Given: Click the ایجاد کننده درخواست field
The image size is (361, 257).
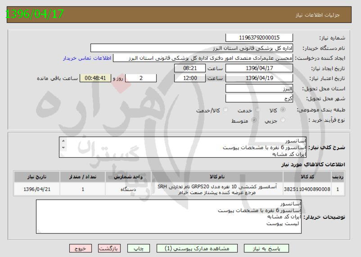Looking at the screenshot, I should [203, 58].
